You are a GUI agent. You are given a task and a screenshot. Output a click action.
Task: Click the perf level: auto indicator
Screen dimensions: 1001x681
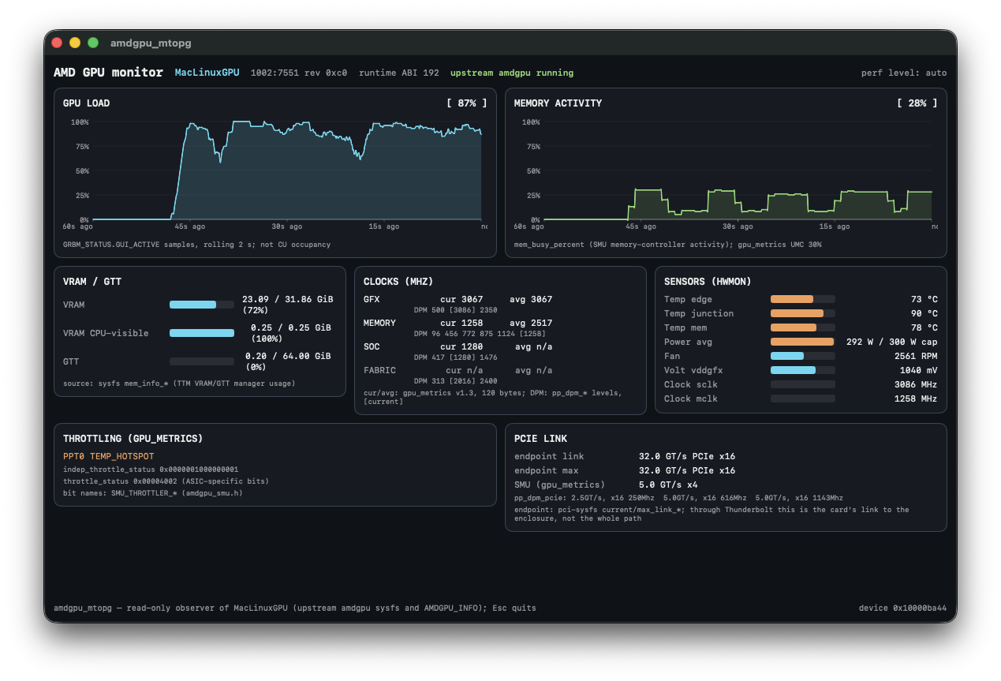tap(904, 73)
